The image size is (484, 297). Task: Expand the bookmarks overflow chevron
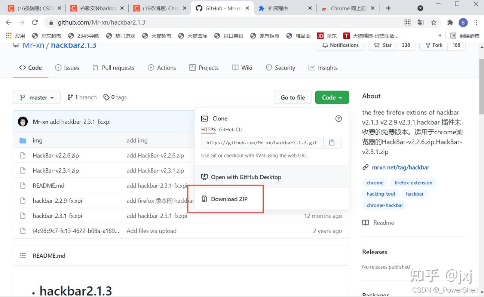(440, 36)
